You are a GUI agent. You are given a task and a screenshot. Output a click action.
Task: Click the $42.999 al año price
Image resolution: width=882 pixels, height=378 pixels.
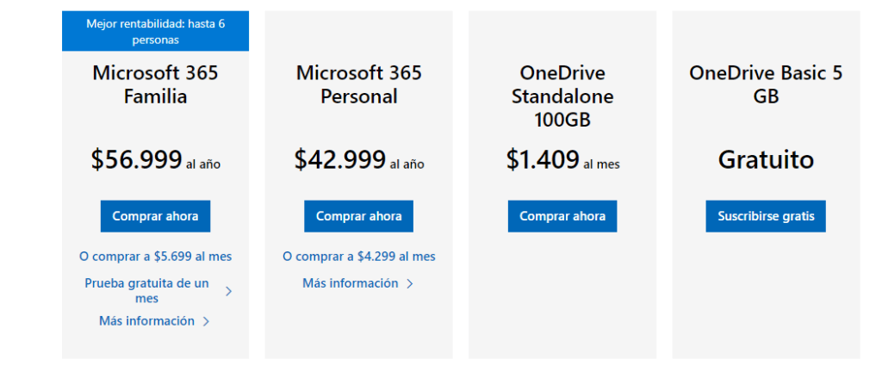pos(359,160)
